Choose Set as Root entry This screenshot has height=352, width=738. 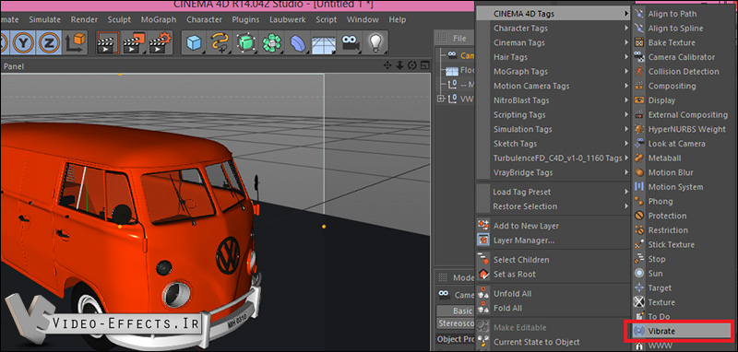pyautogui.click(x=553, y=274)
